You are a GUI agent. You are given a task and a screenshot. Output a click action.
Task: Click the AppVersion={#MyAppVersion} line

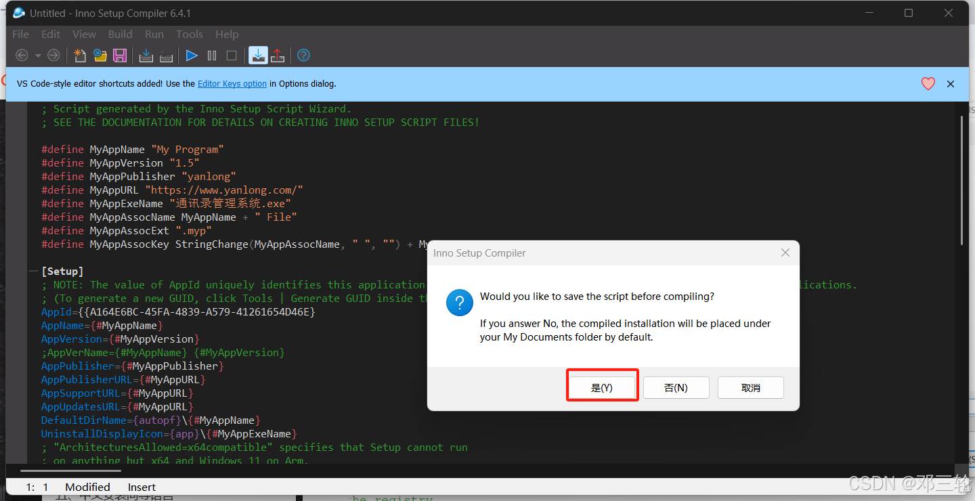pos(121,339)
